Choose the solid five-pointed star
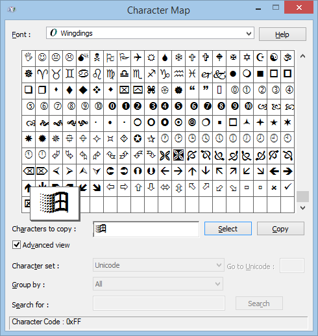 pos(274,122)
